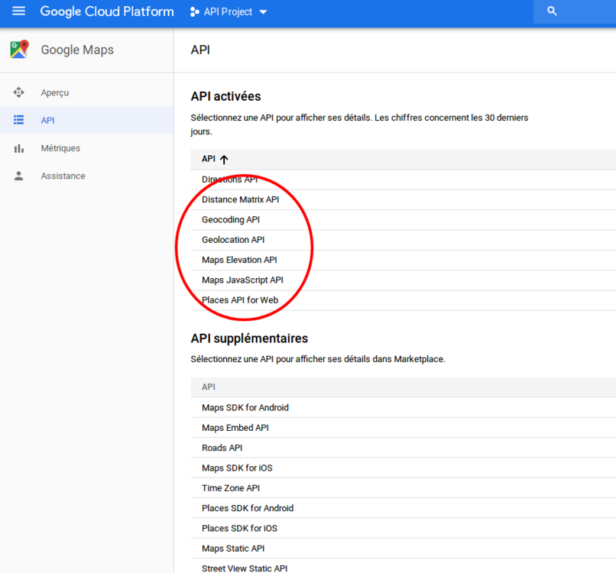Open the Geocoding API details
Screen dimensions: 616x573
pyautogui.click(x=231, y=219)
